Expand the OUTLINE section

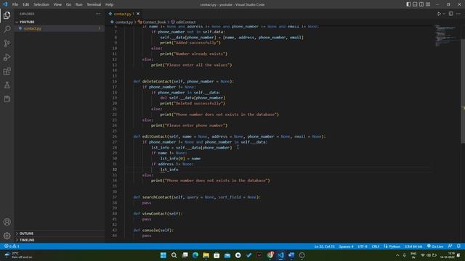(x=26, y=233)
